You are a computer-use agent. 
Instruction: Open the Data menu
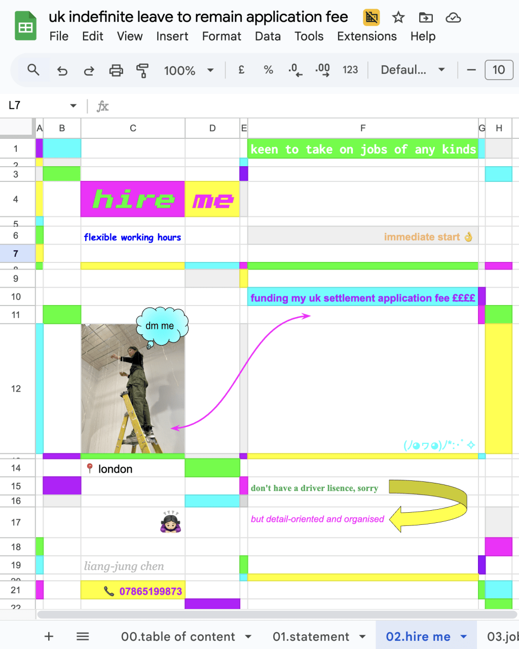(268, 36)
